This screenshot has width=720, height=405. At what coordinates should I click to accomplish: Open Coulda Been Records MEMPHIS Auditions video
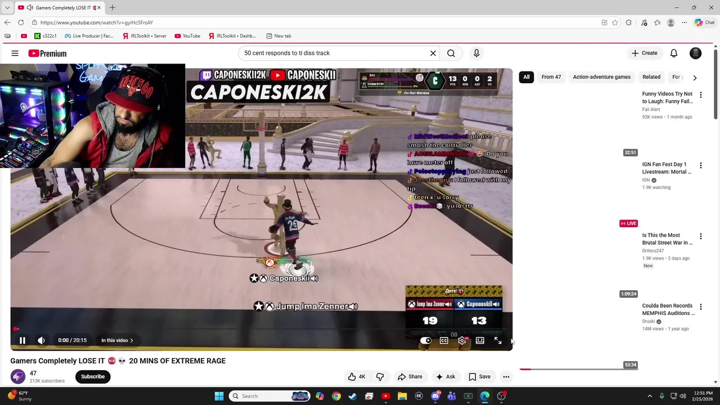click(x=668, y=309)
